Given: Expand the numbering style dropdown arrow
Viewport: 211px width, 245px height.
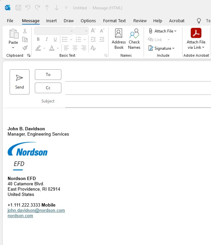Looking at the screenshot, I should (85, 39).
